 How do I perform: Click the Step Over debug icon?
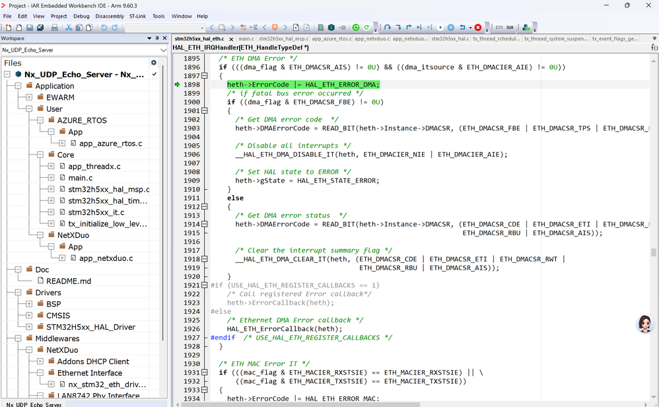tap(388, 28)
